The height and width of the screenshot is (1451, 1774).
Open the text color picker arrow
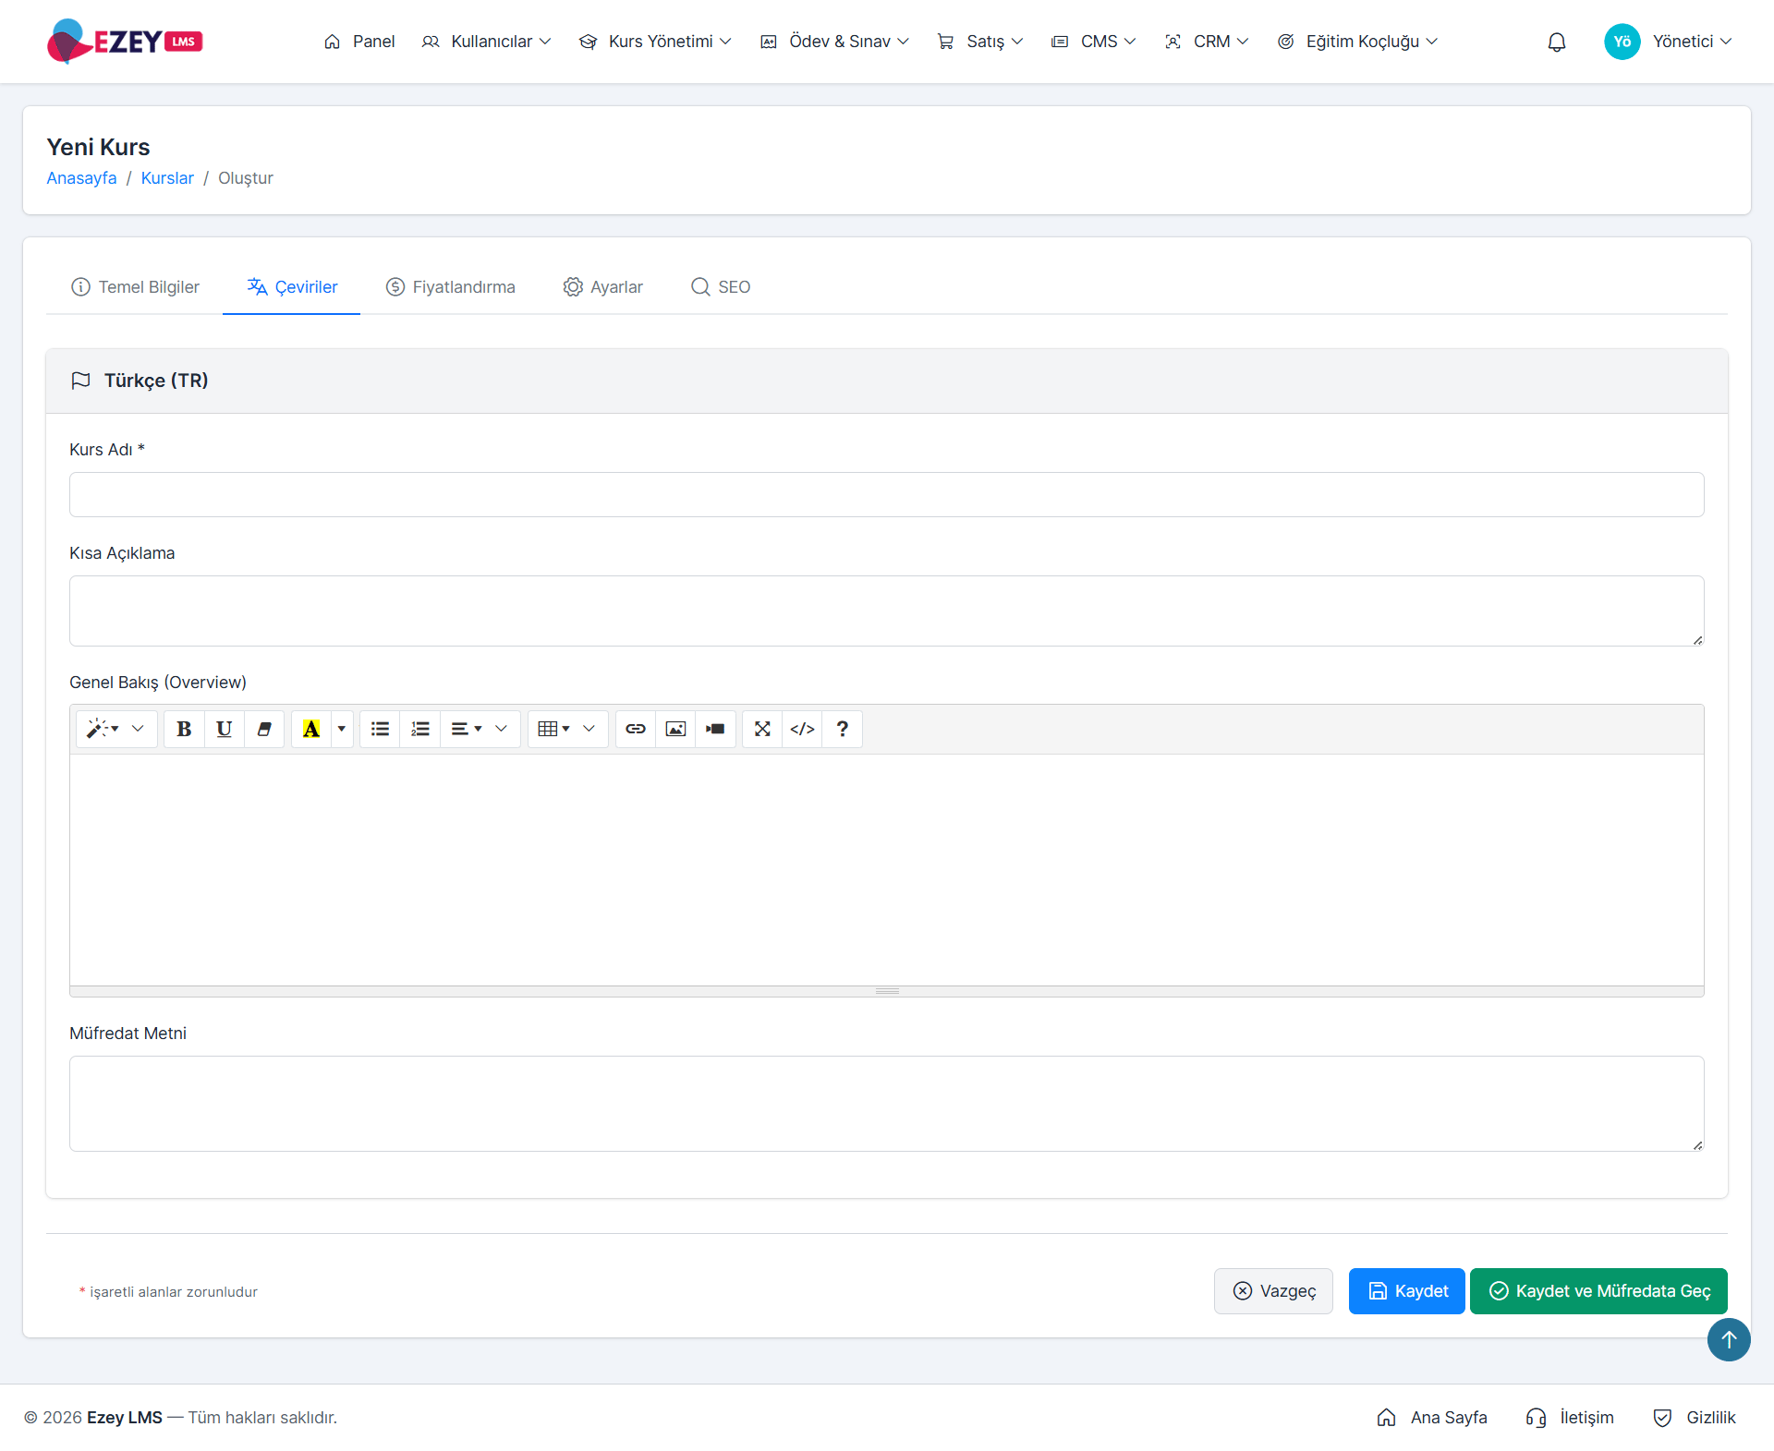click(342, 729)
